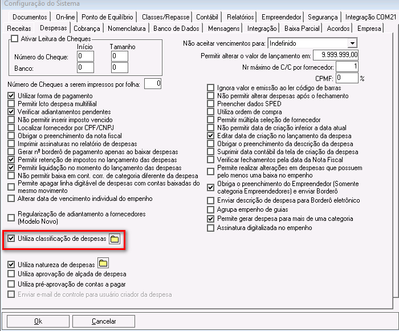Switch to Receitas tab

[x=19, y=29]
